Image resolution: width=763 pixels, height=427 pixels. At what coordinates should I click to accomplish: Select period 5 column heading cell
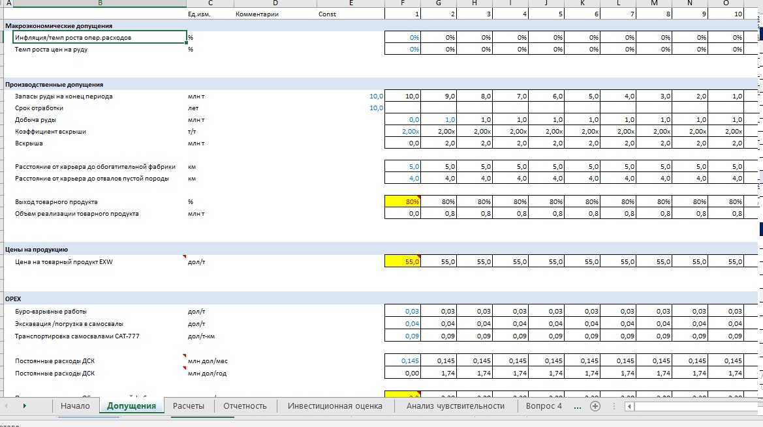pos(546,14)
